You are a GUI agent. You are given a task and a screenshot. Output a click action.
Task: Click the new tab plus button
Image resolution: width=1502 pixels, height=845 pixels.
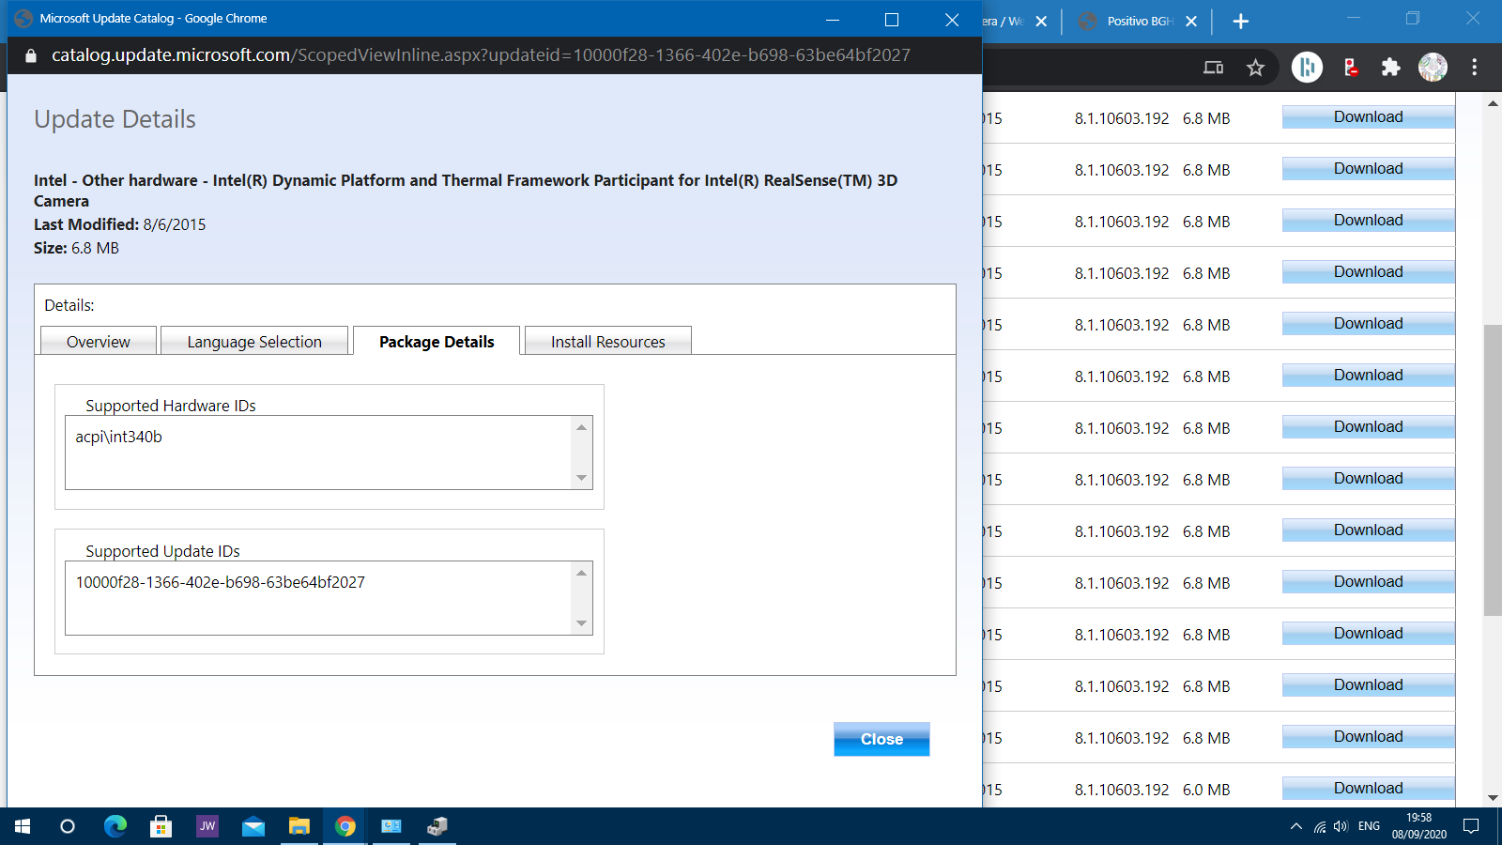[1240, 22]
